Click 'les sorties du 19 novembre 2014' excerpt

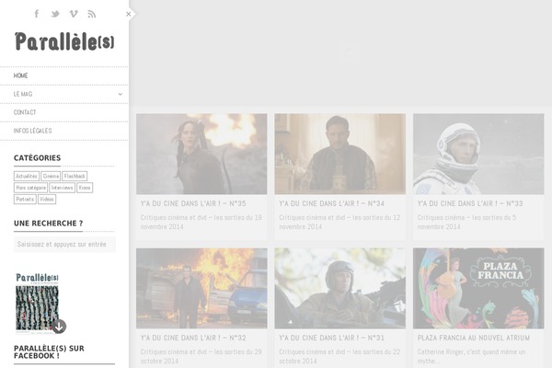201,222
